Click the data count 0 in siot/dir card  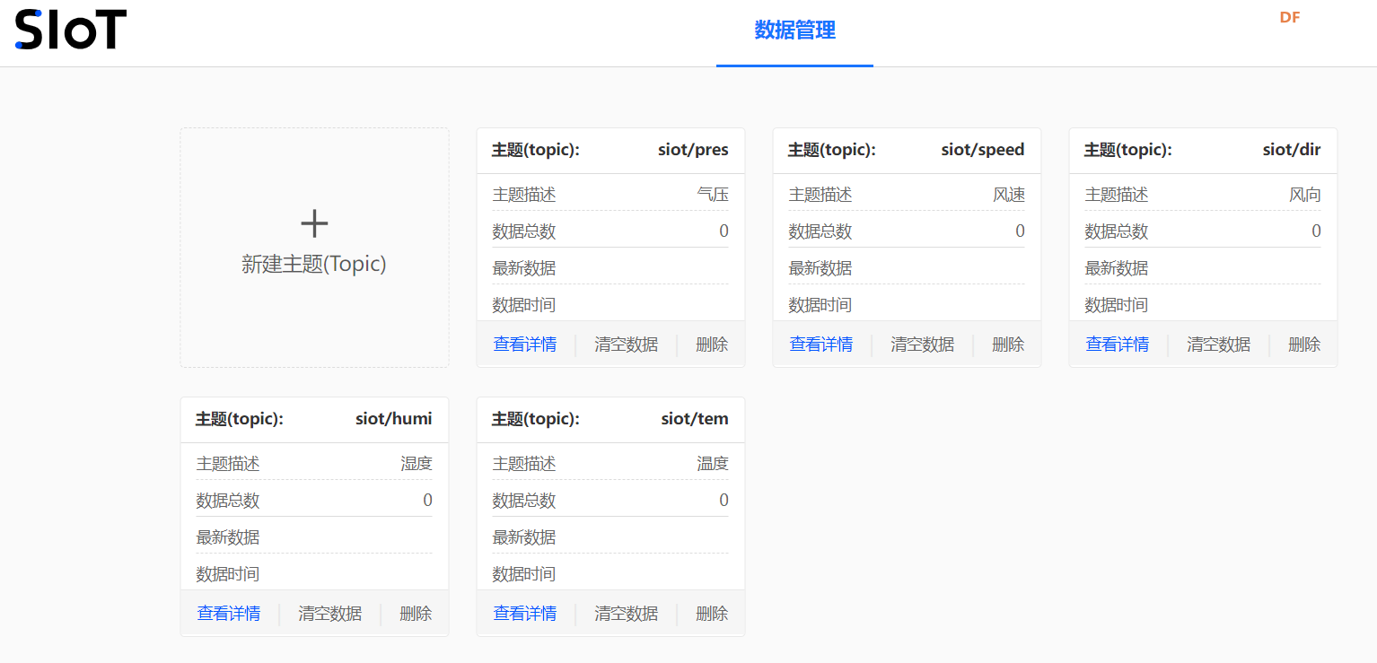point(1316,231)
